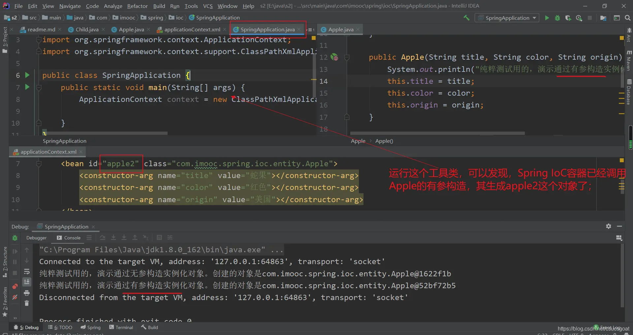Switch to the Debugger tab

(x=36, y=238)
